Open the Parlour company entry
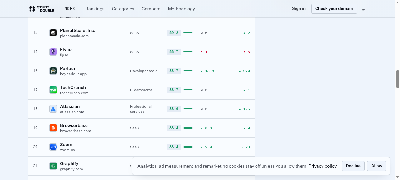The width and height of the screenshot is (400, 180). pos(68,68)
